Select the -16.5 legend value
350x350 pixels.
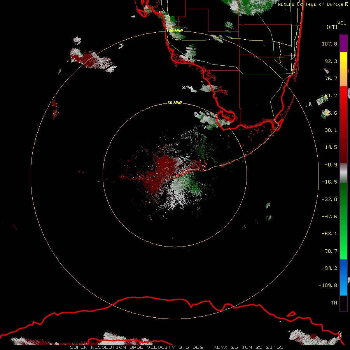[329, 182]
